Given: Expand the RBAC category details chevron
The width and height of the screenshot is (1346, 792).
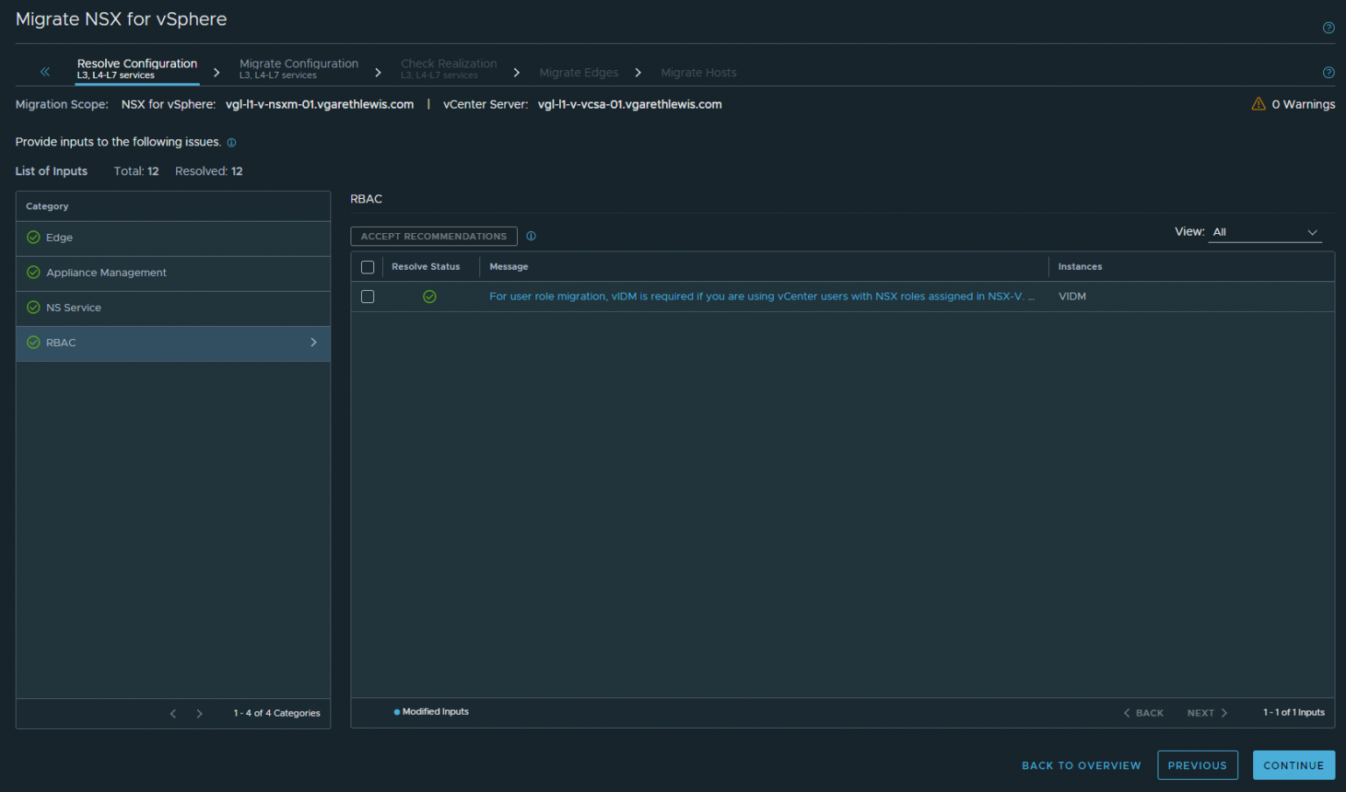Looking at the screenshot, I should coord(313,343).
